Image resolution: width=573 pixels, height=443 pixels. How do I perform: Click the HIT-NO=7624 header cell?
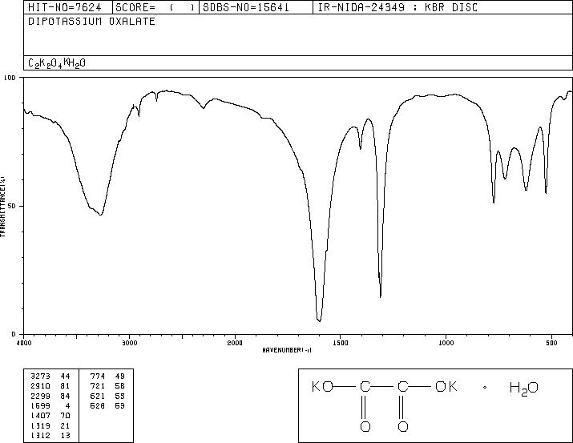pyautogui.click(x=65, y=7)
